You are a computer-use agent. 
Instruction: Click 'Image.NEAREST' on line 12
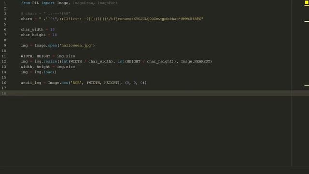coord(195,61)
